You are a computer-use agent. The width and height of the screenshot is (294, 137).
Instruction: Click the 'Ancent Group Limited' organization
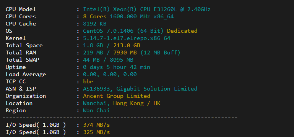click(117, 96)
